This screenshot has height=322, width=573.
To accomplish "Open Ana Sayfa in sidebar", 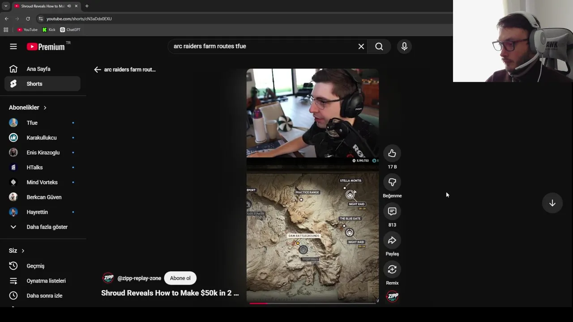I will point(43,69).
